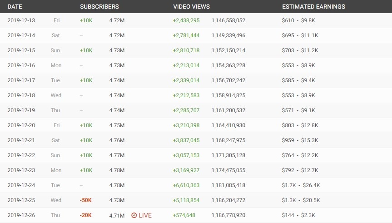The height and width of the screenshot is (223, 392).
Task: Select the +6,610,363 video views value
Action: pos(186,185)
